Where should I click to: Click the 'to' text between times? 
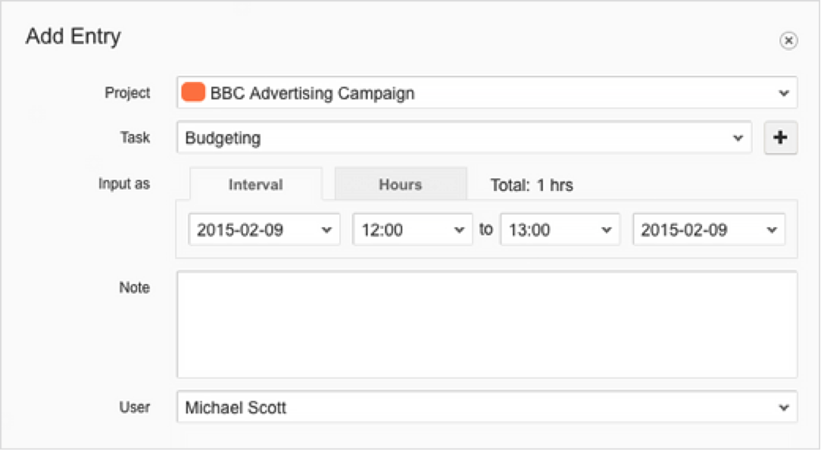486,229
